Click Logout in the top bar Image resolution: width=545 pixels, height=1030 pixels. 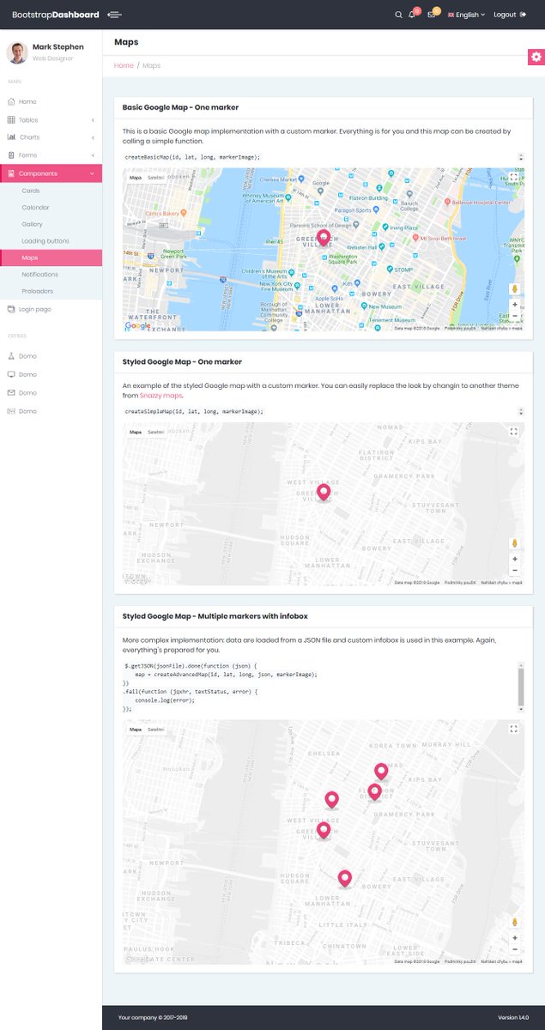click(510, 15)
